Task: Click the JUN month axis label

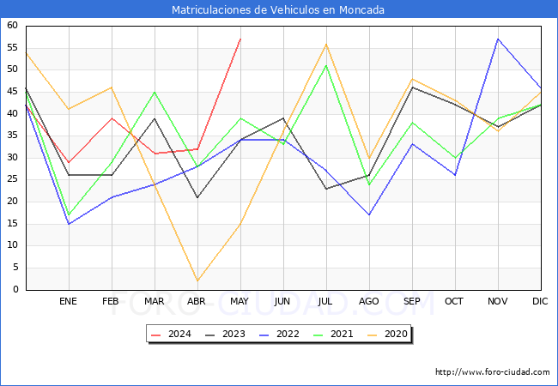Action: click(282, 301)
